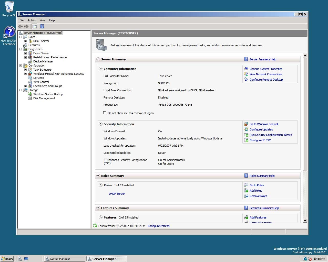Click the Remove Roles icon

click(246, 196)
